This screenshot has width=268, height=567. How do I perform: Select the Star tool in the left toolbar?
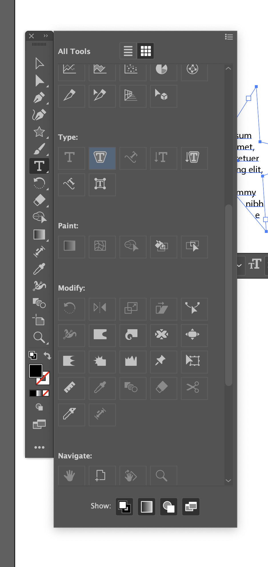click(39, 132)
